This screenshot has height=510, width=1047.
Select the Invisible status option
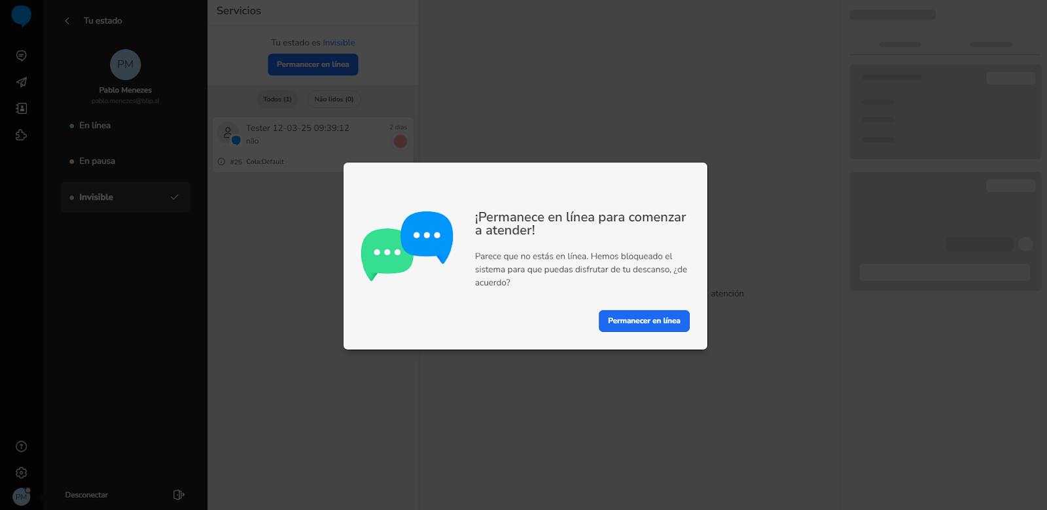point(126,197)
